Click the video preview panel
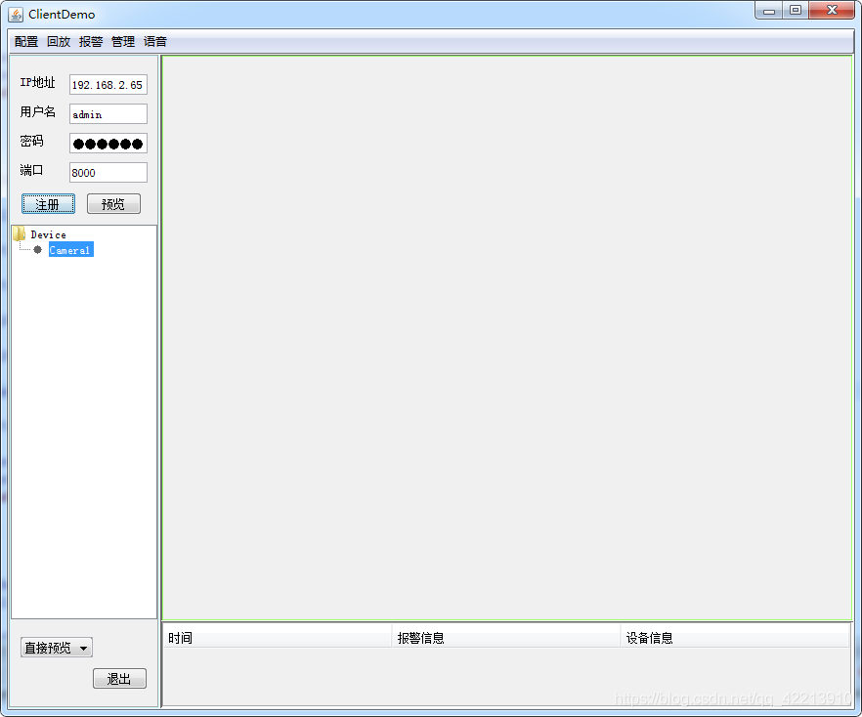The height and width of the screenshot is (717, 862). click(x=507, y=338)
